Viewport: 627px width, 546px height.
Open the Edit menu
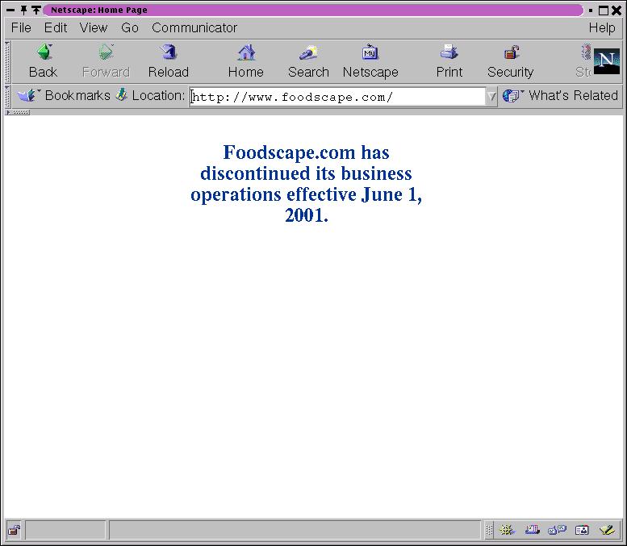[x=56, y=27]
